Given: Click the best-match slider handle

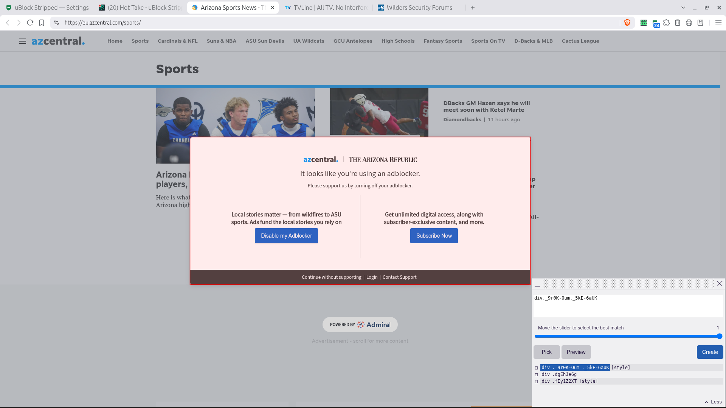Looking at the screenshot, I should (720, 336).
